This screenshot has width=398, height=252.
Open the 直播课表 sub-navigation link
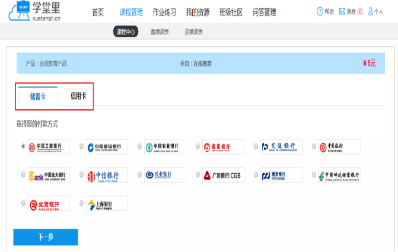click(160, 32)
